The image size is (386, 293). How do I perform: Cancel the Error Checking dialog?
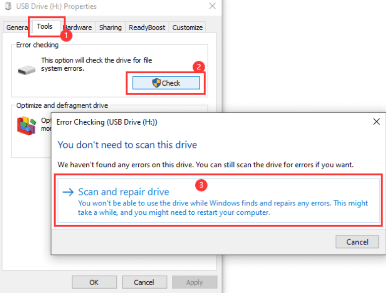357,242
